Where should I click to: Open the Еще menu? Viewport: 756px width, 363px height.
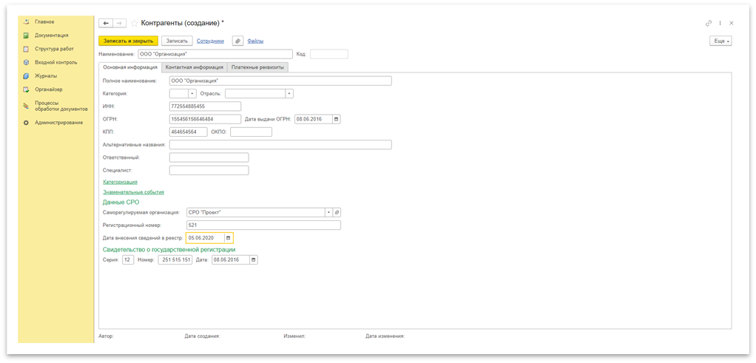720,41
